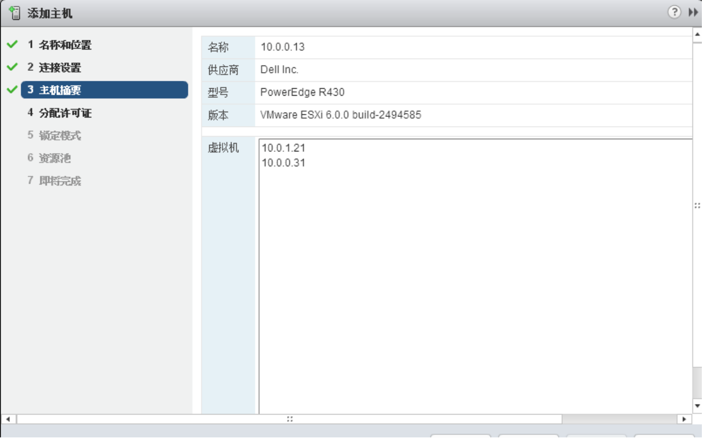Select virtual machine 10.0.0.31 in the list
704x439 pixels.
point(284,163)
